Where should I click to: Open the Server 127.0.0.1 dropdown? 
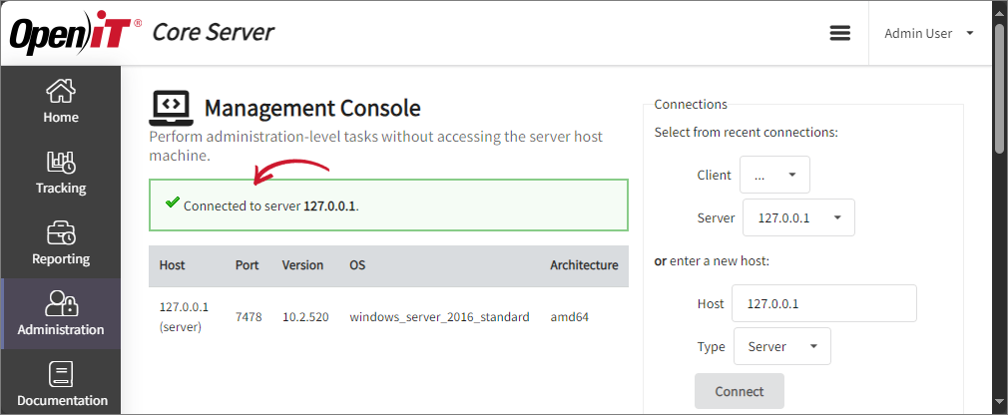pyautogui.click(x=799, y=217)
